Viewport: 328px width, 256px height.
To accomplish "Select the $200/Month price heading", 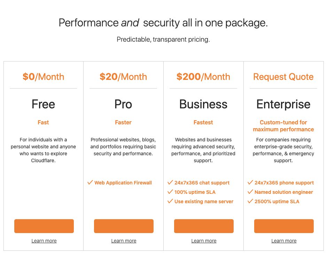I will [203, 77].
